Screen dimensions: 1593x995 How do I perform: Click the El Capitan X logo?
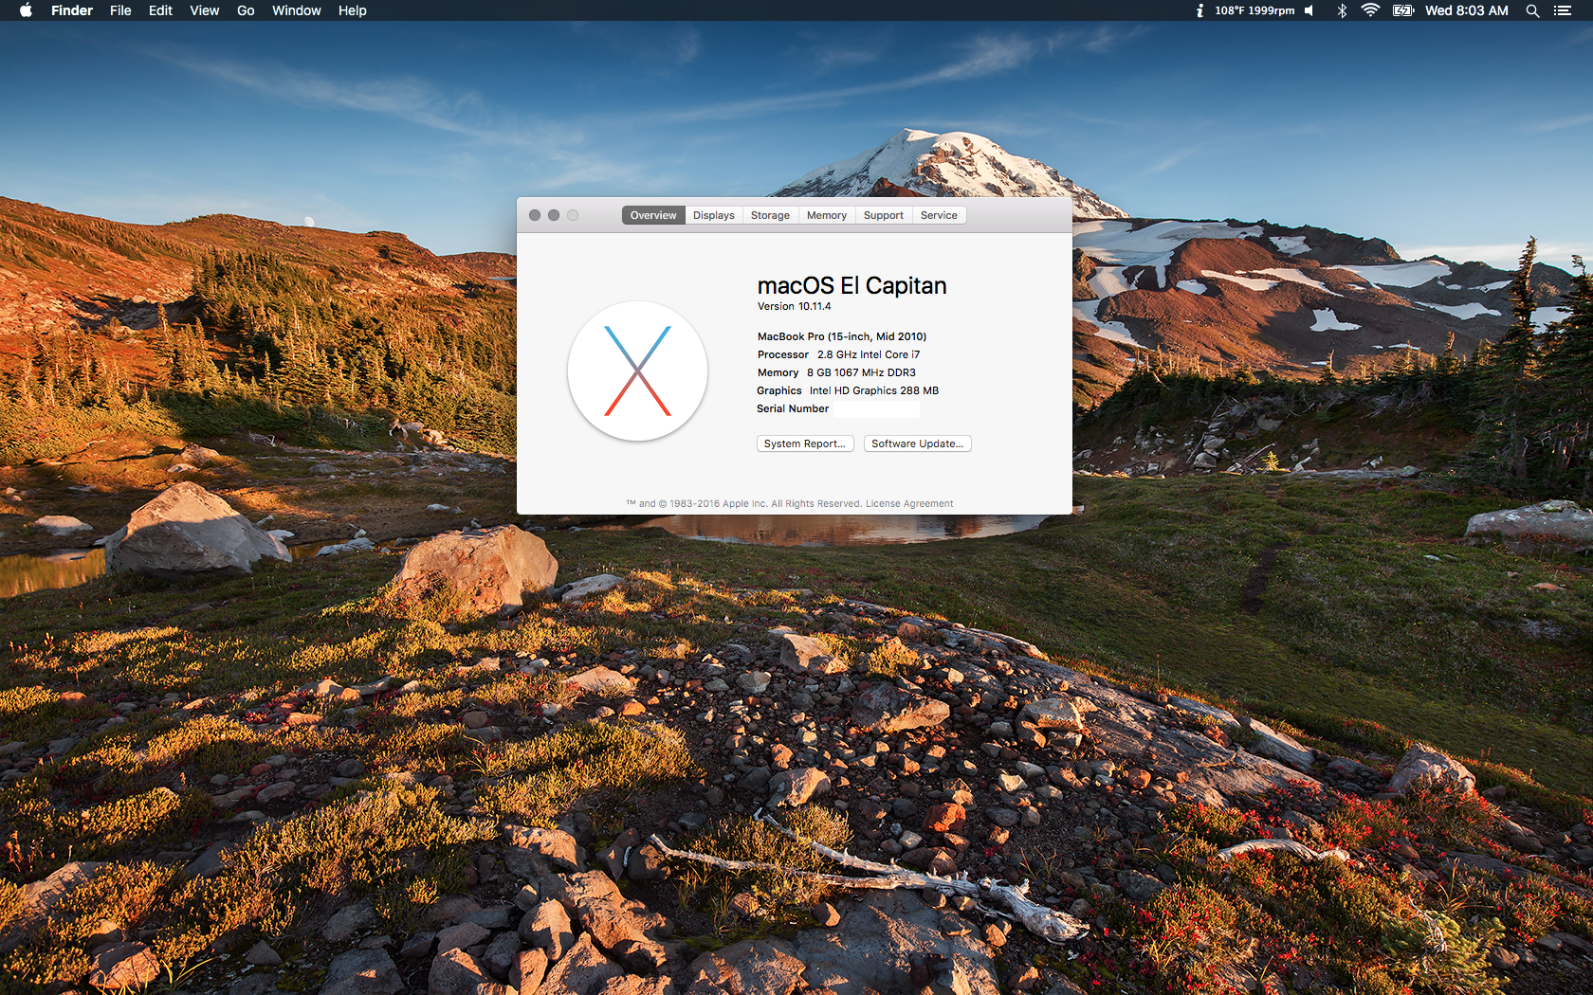coord(637,371)
